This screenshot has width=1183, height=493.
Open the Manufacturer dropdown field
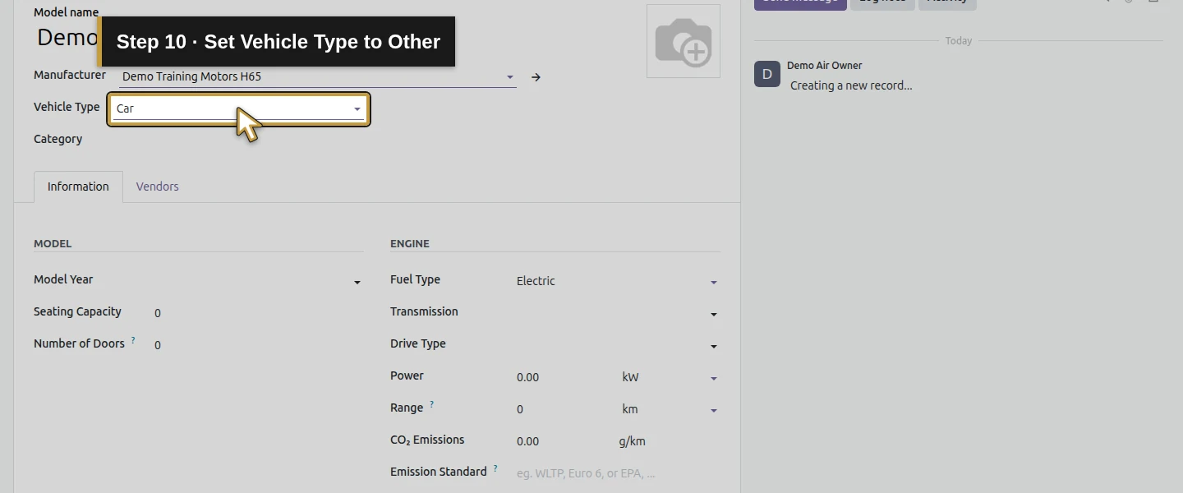(x=318, y=77)
